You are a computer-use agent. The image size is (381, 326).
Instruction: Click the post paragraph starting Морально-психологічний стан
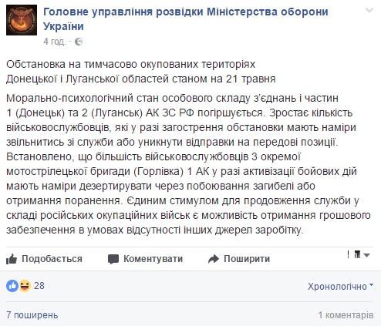[x=188, y=164]
